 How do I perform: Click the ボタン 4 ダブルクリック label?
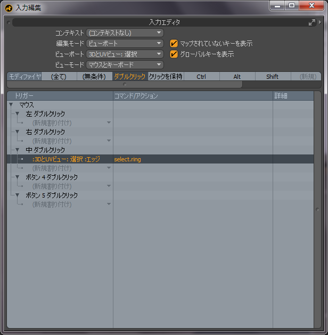52,177
